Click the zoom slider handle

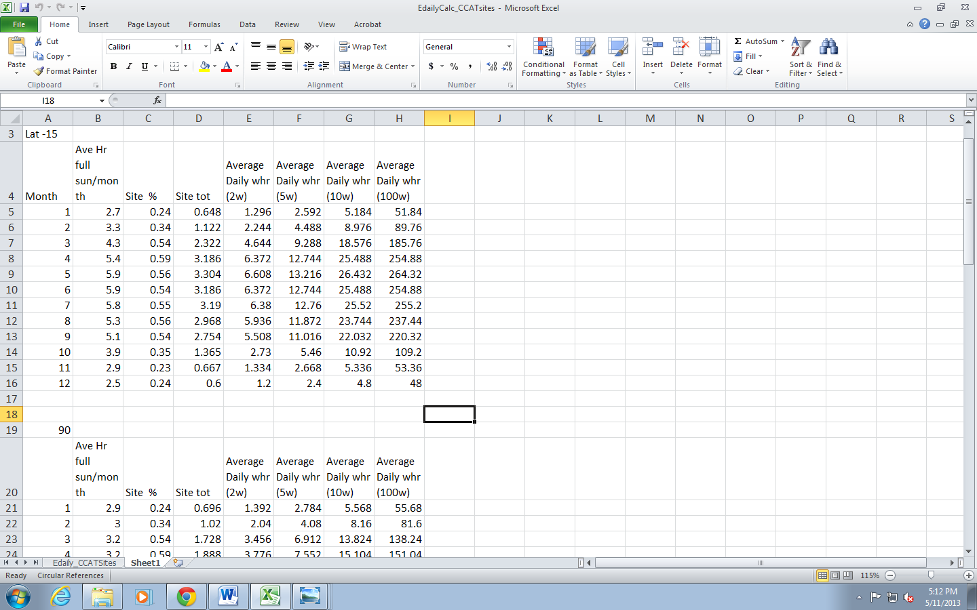pyautogui.click(x=931, y=575)
